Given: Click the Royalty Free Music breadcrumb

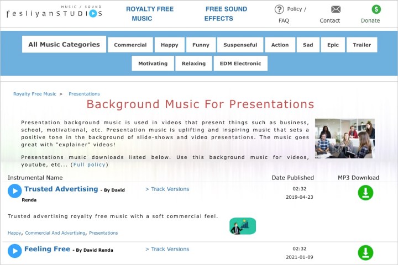Looking at the screenshot, I should 35,94.
